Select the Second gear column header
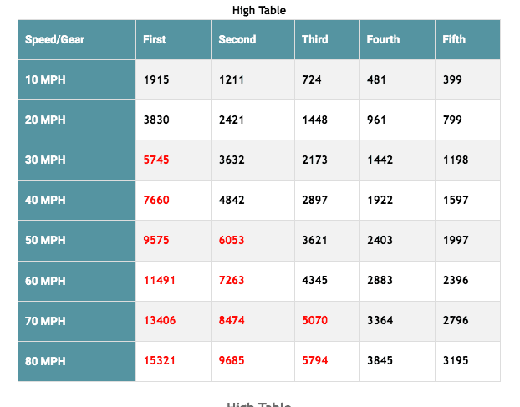The width and height of the screenshot is (520, 407). (252, 40)
